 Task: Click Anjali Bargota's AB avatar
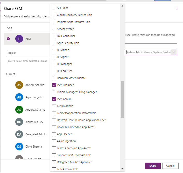(x=19, y=97)
